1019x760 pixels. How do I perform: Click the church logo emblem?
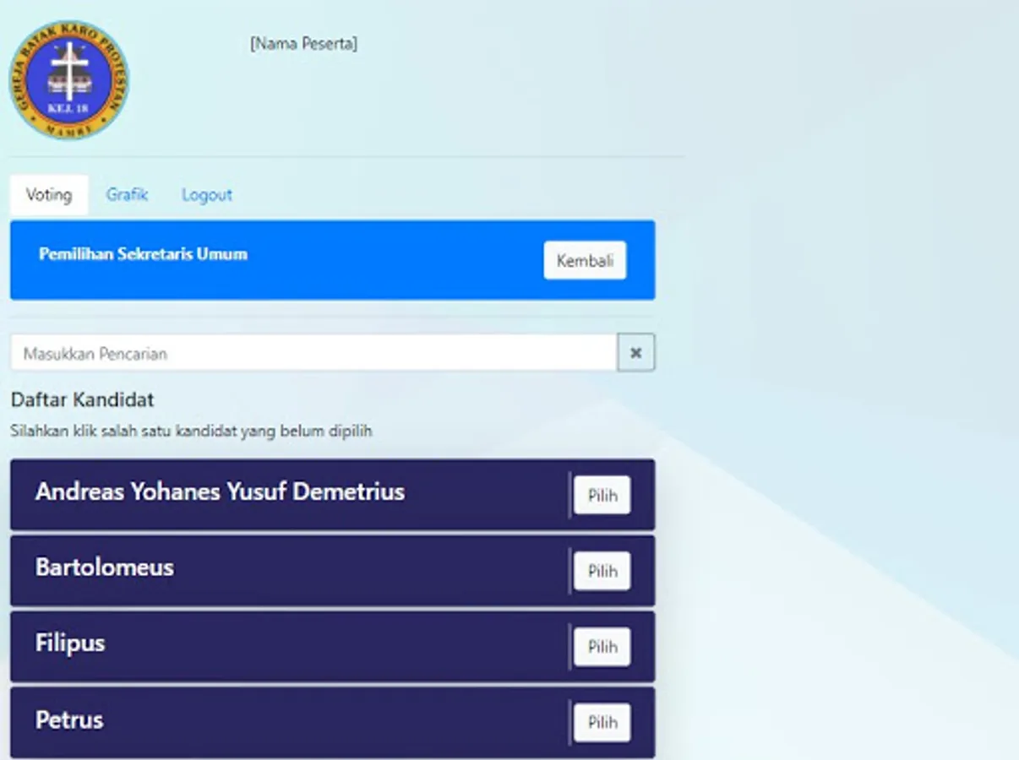69,80
